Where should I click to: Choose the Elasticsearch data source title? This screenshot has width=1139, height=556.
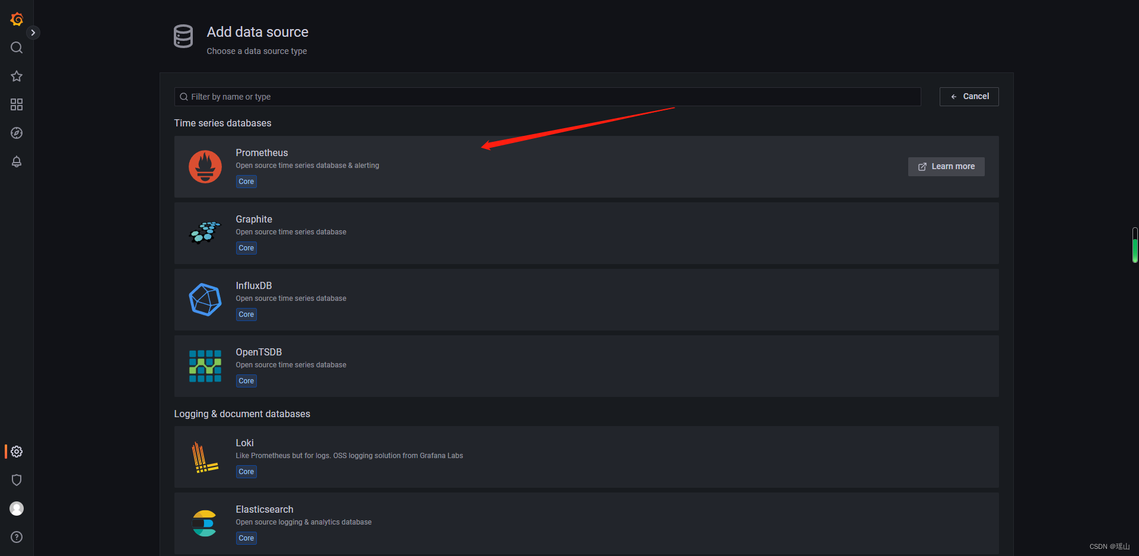(x=265, y=510)
